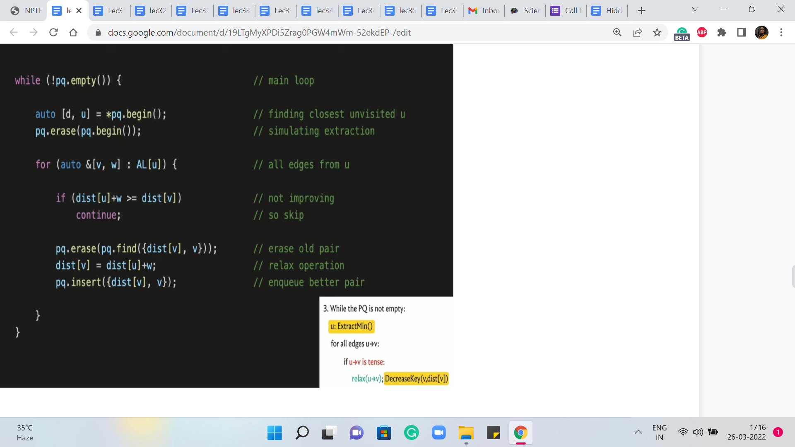Open the Windows Start menu

click(275, 433)
